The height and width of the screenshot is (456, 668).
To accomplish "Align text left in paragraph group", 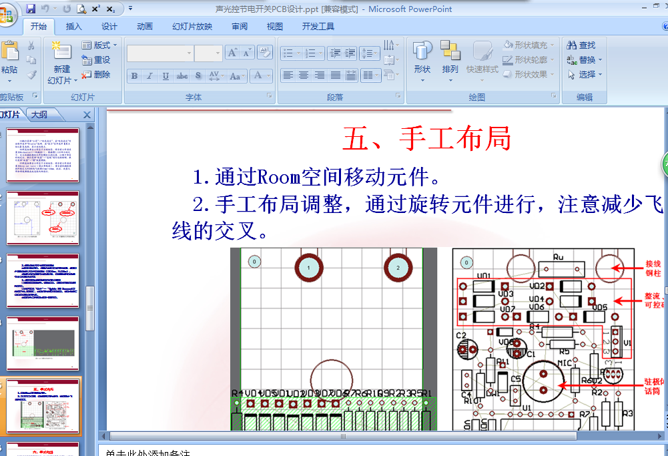I will coord(288,75).
